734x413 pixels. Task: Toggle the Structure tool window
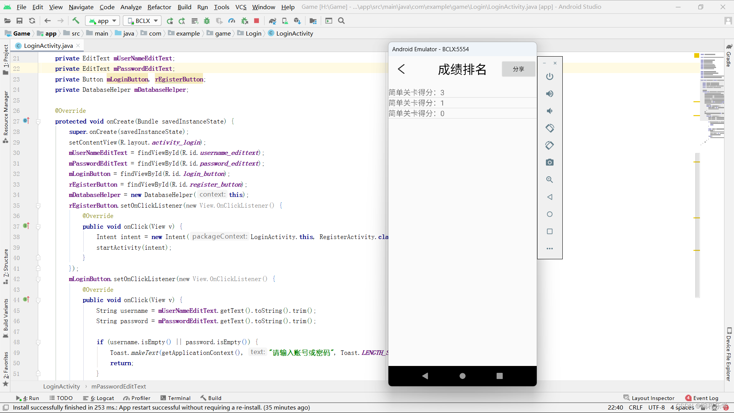pyautogui.click(x=6, y=266)
